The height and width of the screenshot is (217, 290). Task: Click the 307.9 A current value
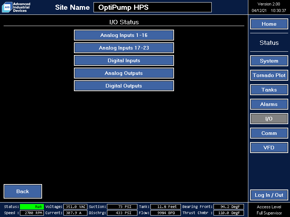pyautogui.click(x=75, y=213)
